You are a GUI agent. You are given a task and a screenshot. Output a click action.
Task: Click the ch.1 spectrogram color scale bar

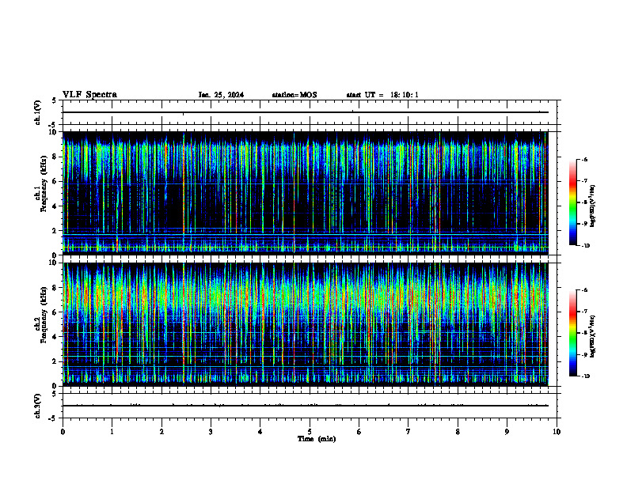pyautogui.click(x=572, y=202)
